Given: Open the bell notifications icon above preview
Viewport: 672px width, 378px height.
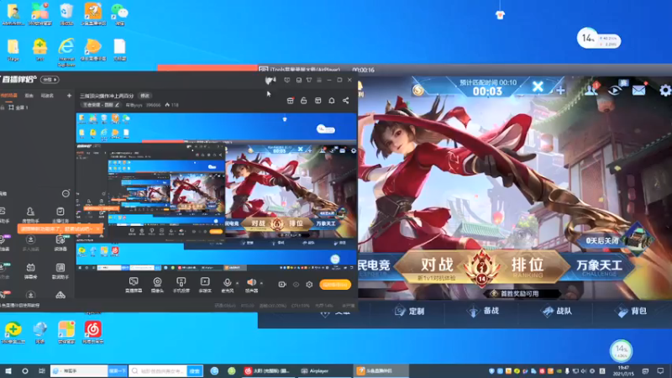Looking at the screenshot, I should click(331, 100).
